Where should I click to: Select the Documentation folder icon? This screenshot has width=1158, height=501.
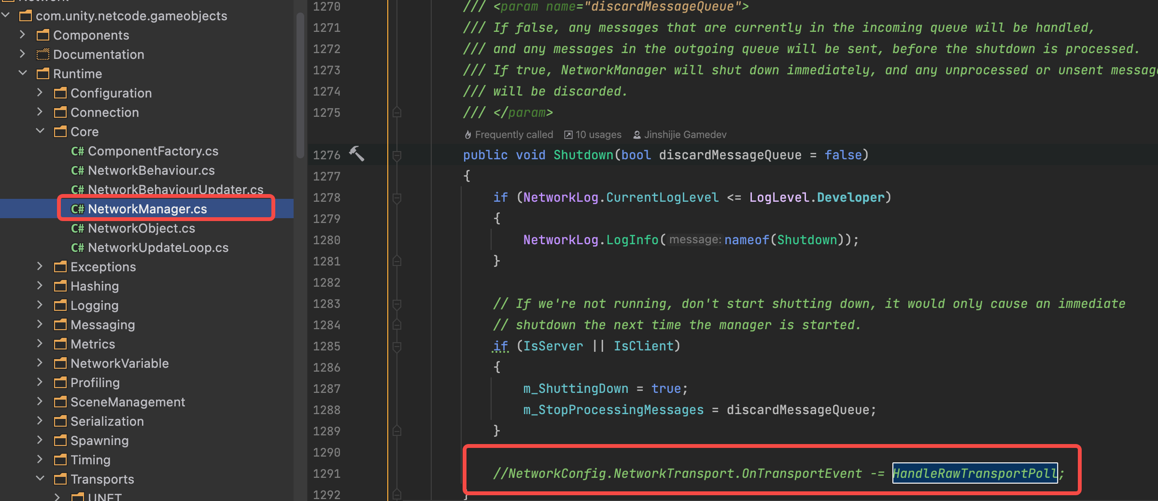(x=43, y=54)
